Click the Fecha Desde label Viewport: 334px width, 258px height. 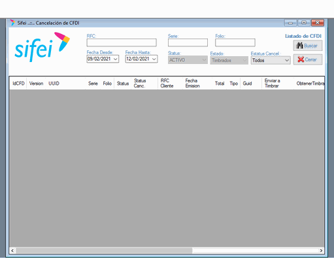coord(100,52)
